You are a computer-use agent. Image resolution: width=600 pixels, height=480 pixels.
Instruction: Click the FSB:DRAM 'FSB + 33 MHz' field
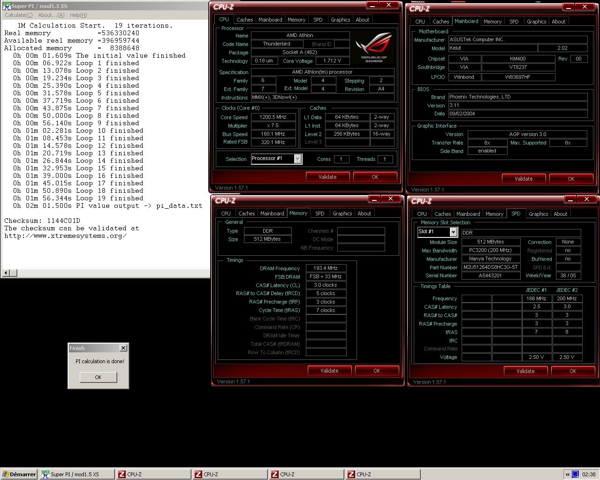[x=326, y=277]
